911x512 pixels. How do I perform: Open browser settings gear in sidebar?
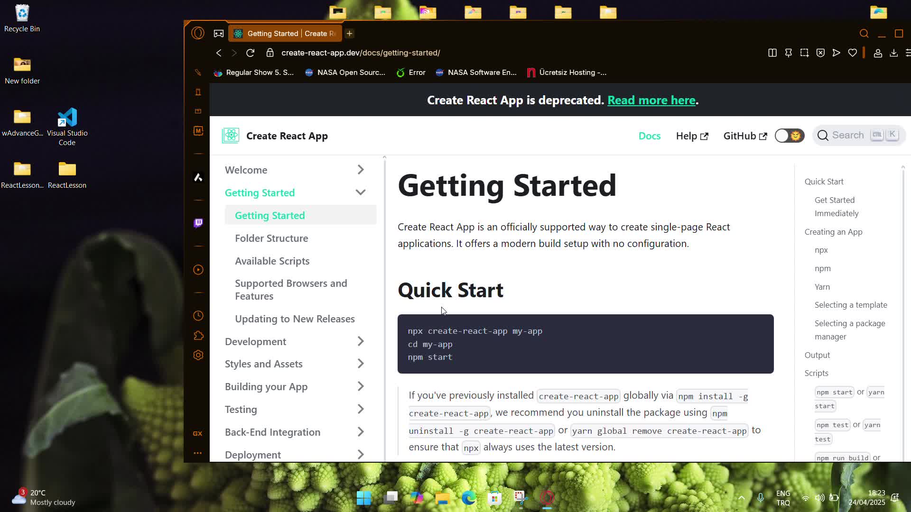(198, 355)
